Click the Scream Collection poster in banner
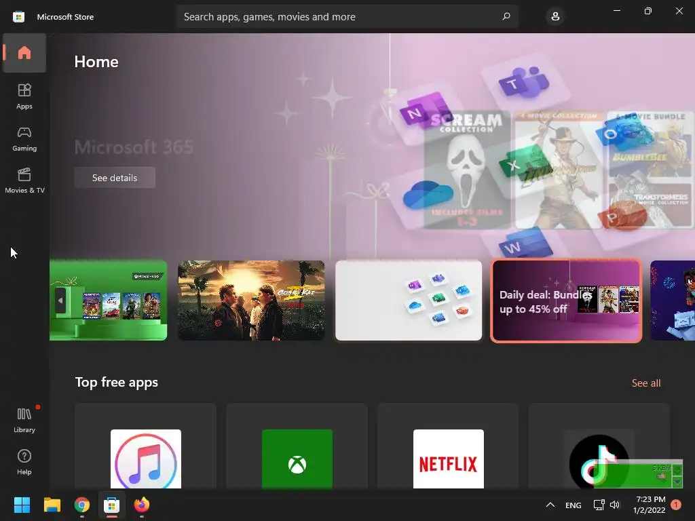Viewport: 695px width, 521px height. tap(467, 170)
